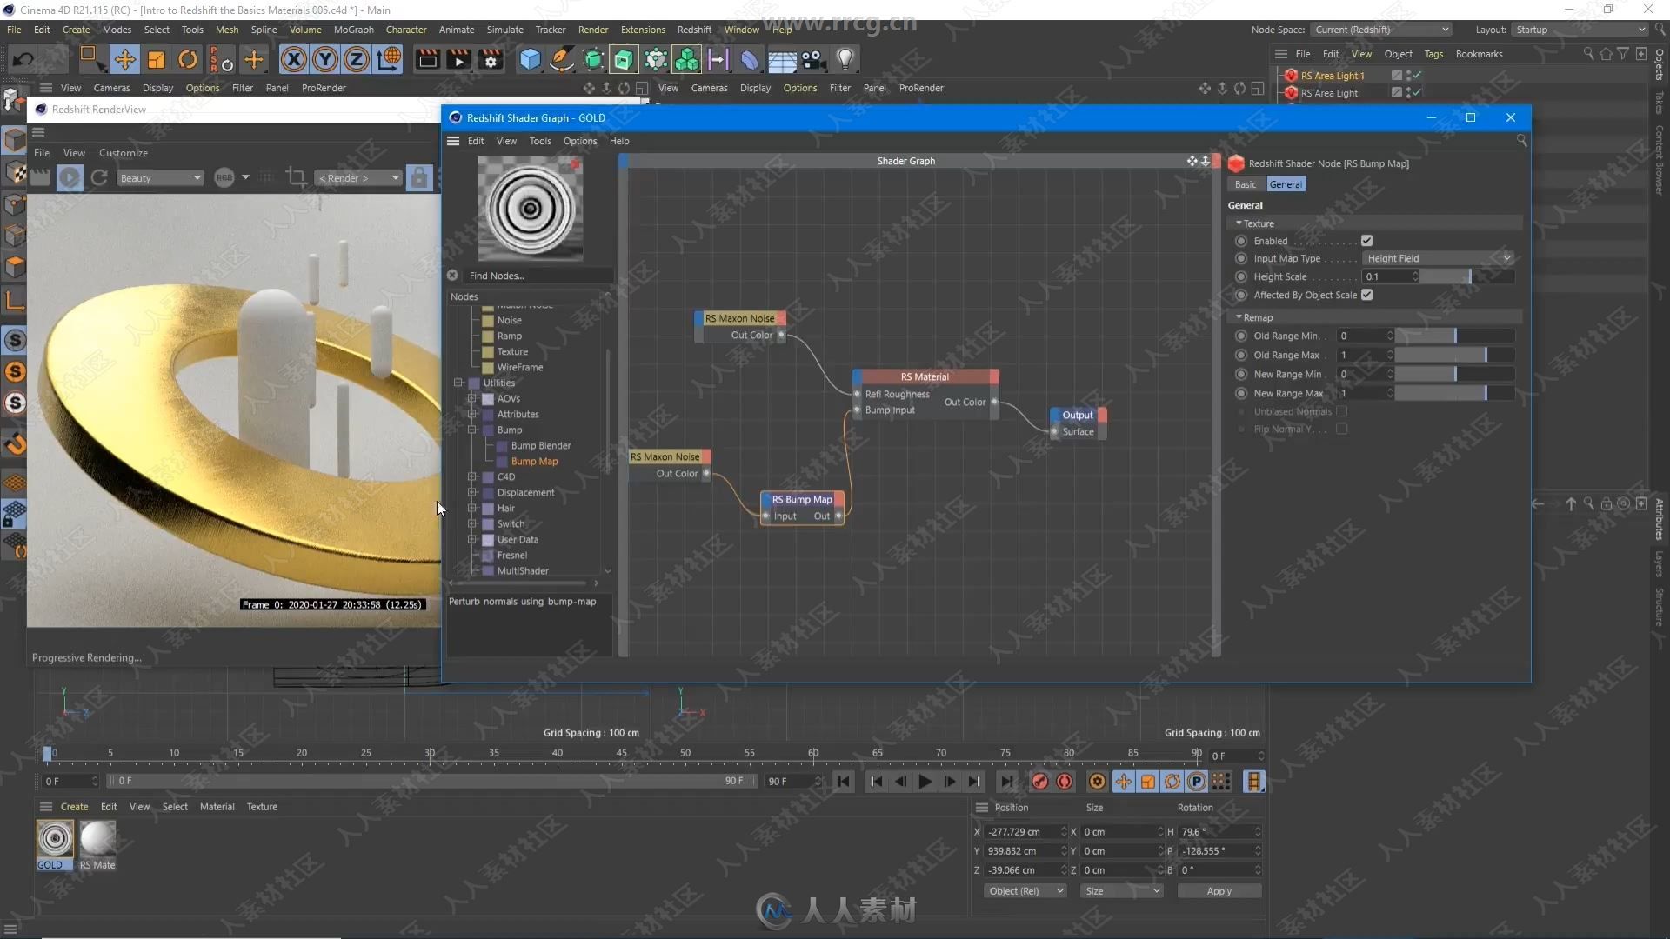Select the Move tool in top toolbar
The width and height of the screenshot is (1670, 939).
[x=124, y=59]
